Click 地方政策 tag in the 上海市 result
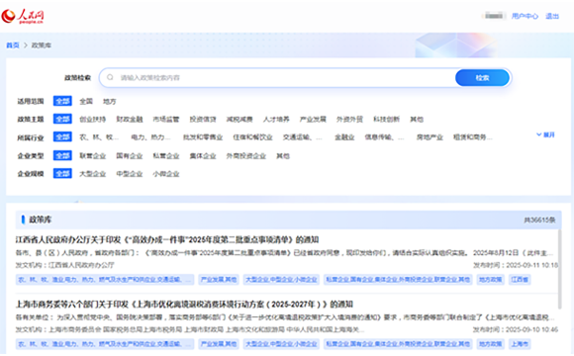Viewport: 574px width, 356px height. click(x=491, y=344)
